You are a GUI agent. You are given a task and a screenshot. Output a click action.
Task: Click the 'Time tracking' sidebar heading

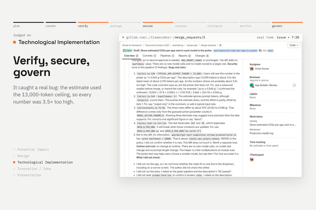pos(257,142)
